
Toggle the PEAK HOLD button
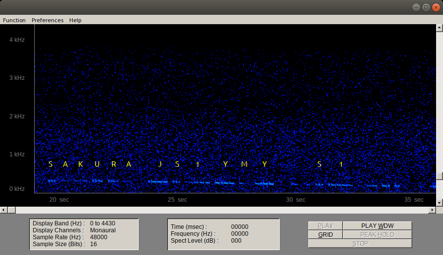377,235
